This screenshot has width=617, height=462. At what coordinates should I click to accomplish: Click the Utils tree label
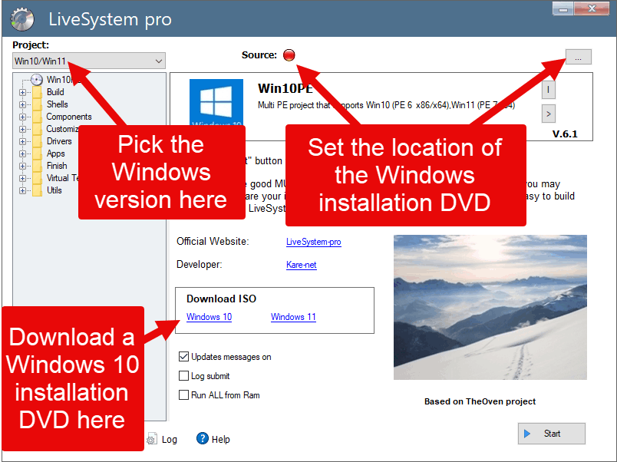55,190
